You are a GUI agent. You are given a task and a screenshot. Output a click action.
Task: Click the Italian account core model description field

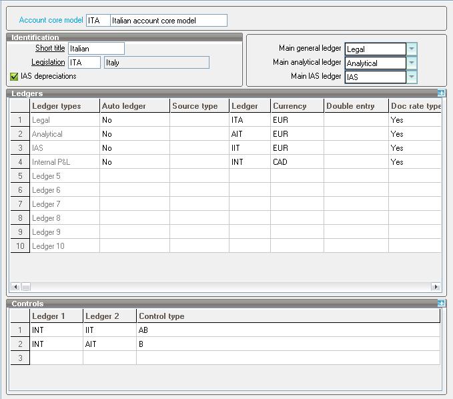tap(169, 21)
